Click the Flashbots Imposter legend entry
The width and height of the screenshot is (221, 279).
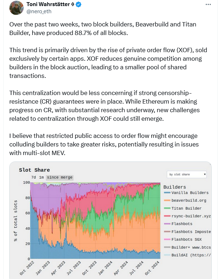coord(187,232)
